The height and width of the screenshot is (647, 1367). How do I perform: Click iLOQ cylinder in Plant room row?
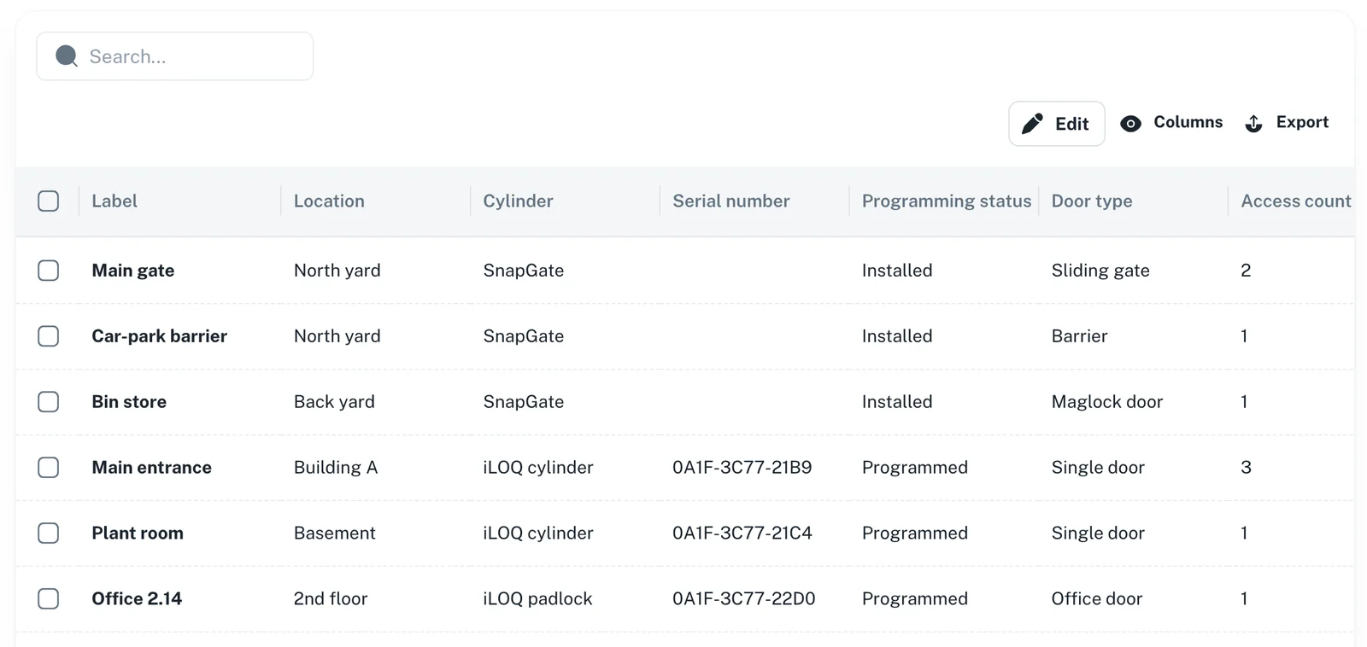[x=538, y=533]
